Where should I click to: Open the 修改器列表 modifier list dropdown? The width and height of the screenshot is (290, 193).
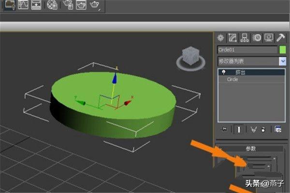283,61
